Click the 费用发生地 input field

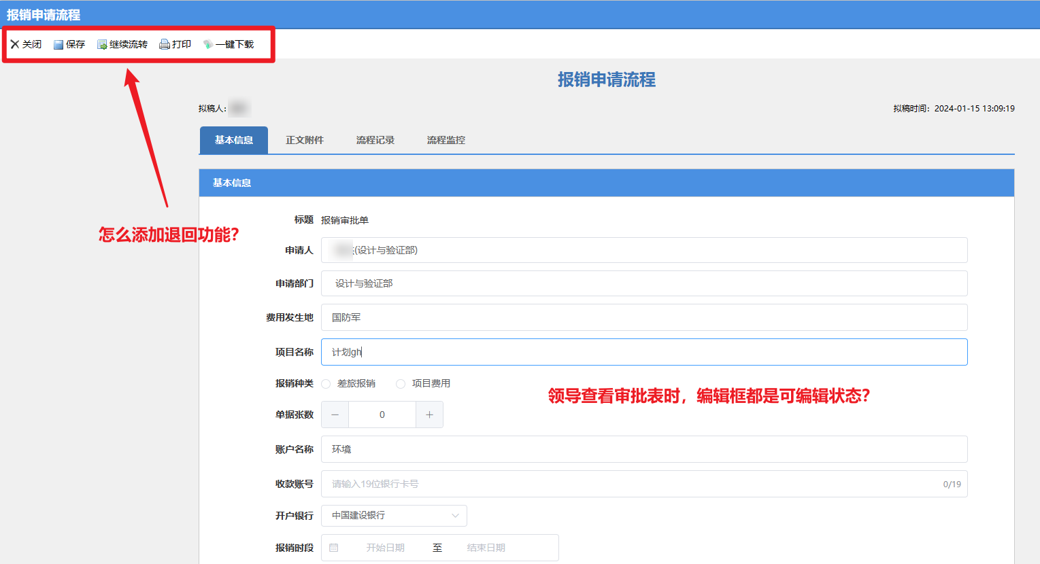click(x=643, y=317)
